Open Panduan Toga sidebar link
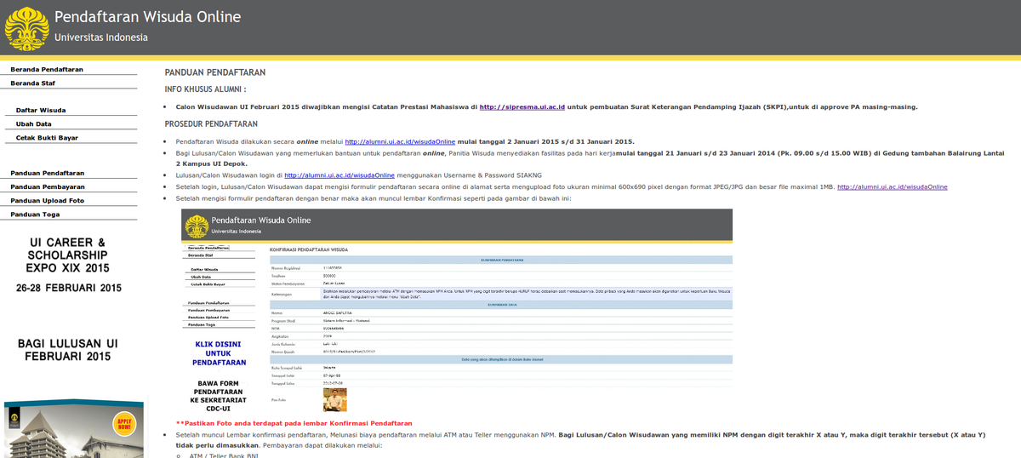 coord(34,214)
